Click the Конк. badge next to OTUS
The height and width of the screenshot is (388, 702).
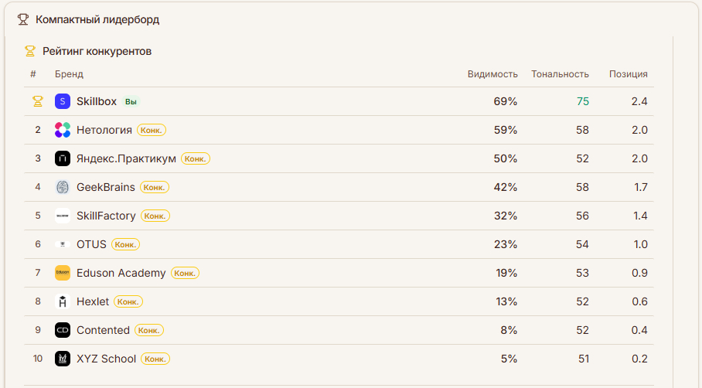(126, 244)
